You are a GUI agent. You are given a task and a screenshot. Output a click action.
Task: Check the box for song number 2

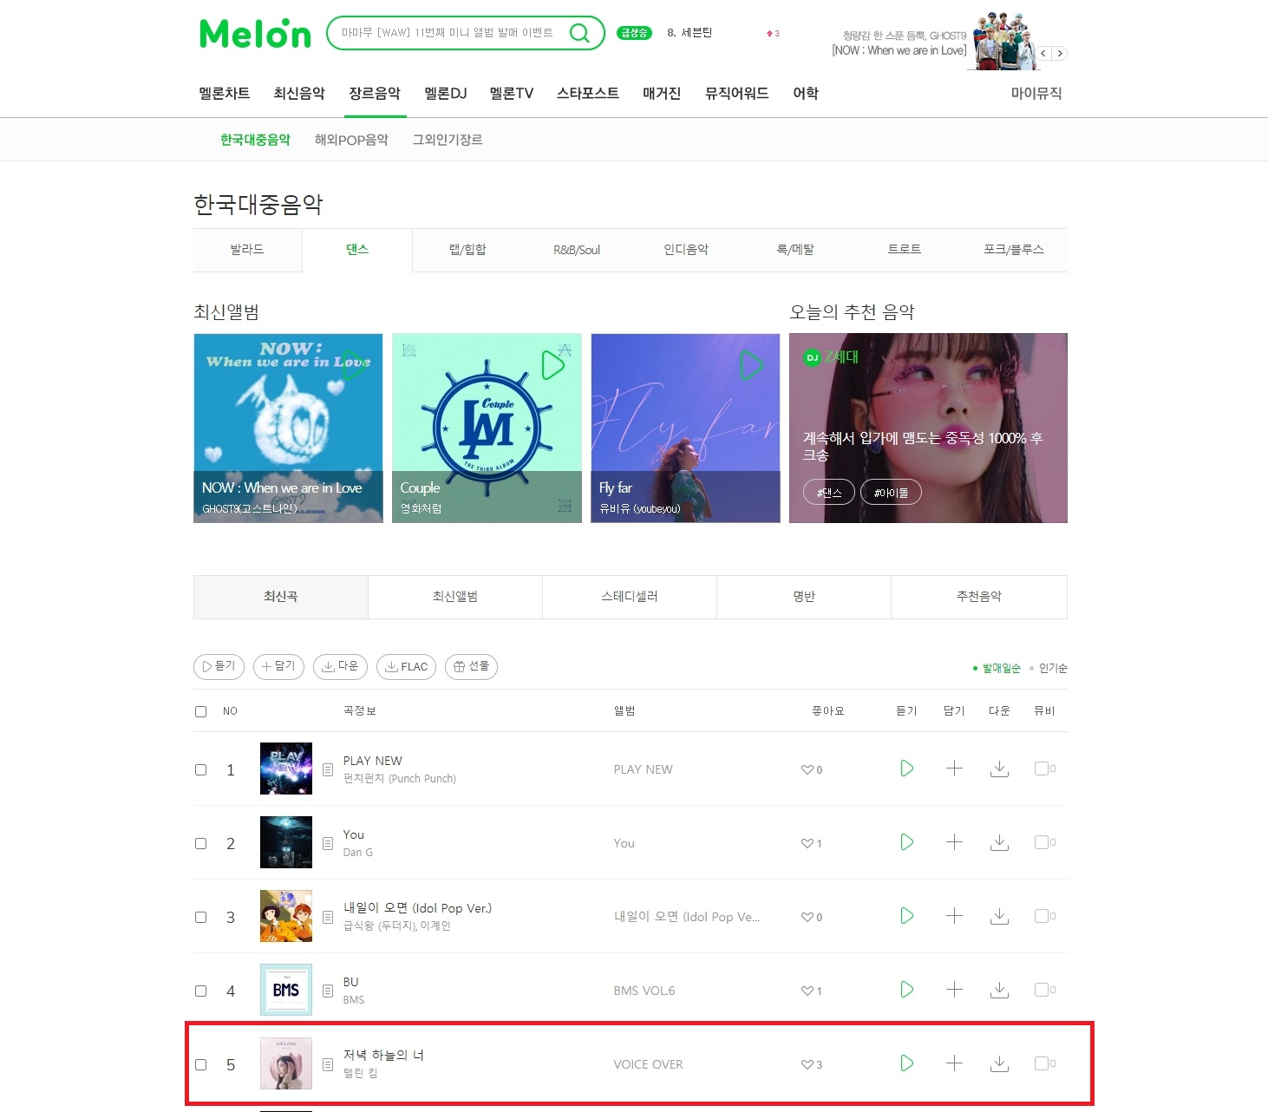pos(201,843)
